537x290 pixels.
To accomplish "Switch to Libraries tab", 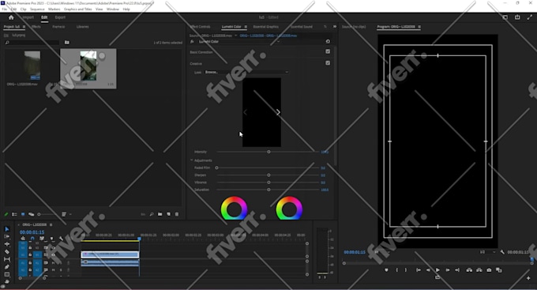I will tap(83, 27).
